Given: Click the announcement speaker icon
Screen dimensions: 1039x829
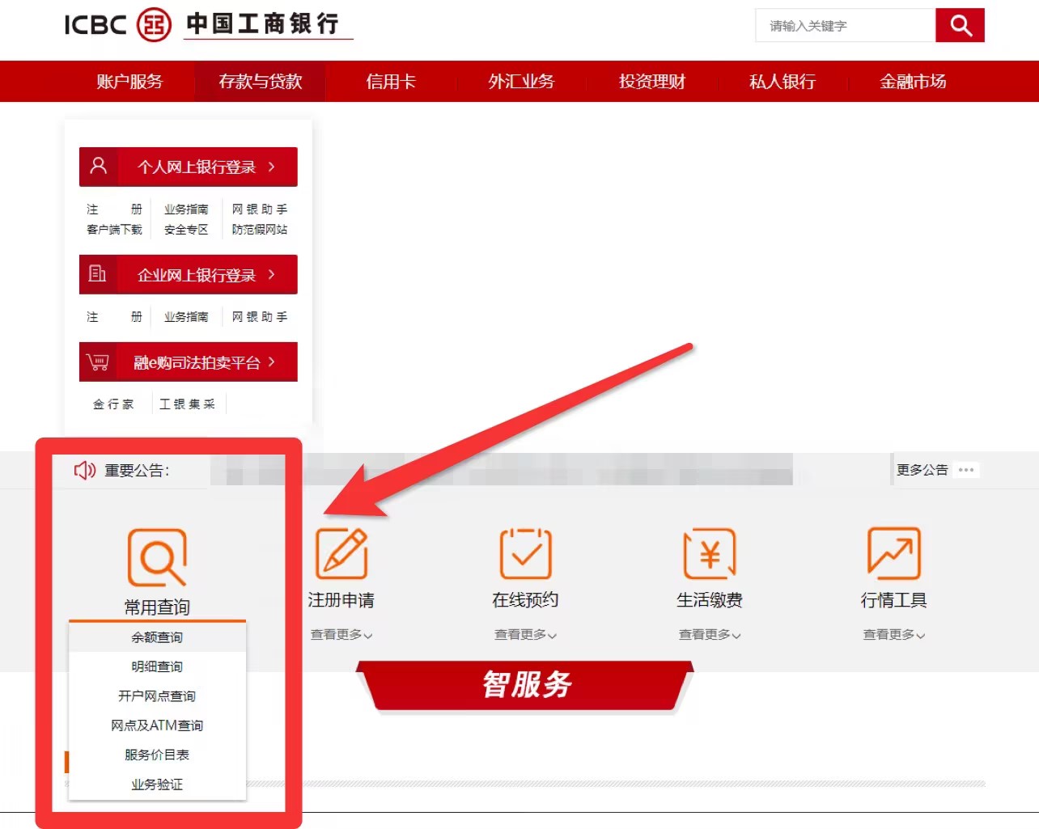Looking at the screenshot, I should click(x=85, y=470).
